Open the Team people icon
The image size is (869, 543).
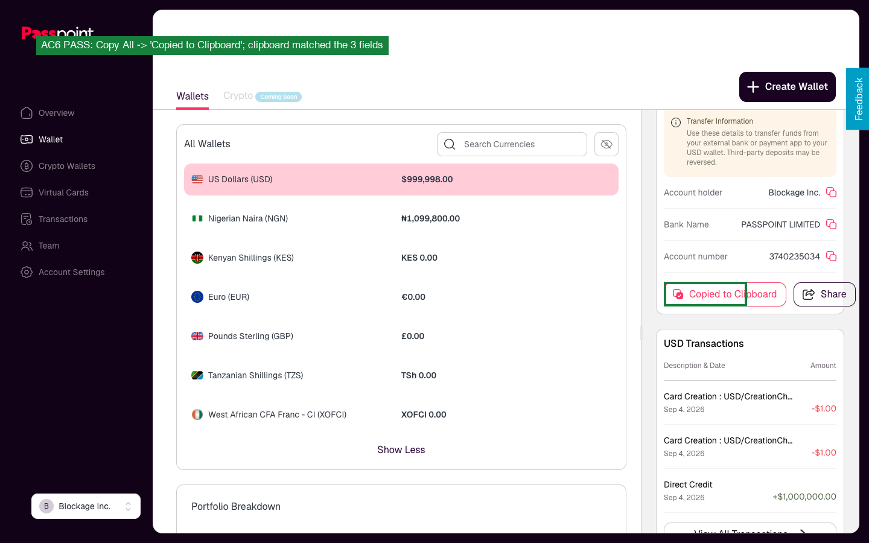27,246
